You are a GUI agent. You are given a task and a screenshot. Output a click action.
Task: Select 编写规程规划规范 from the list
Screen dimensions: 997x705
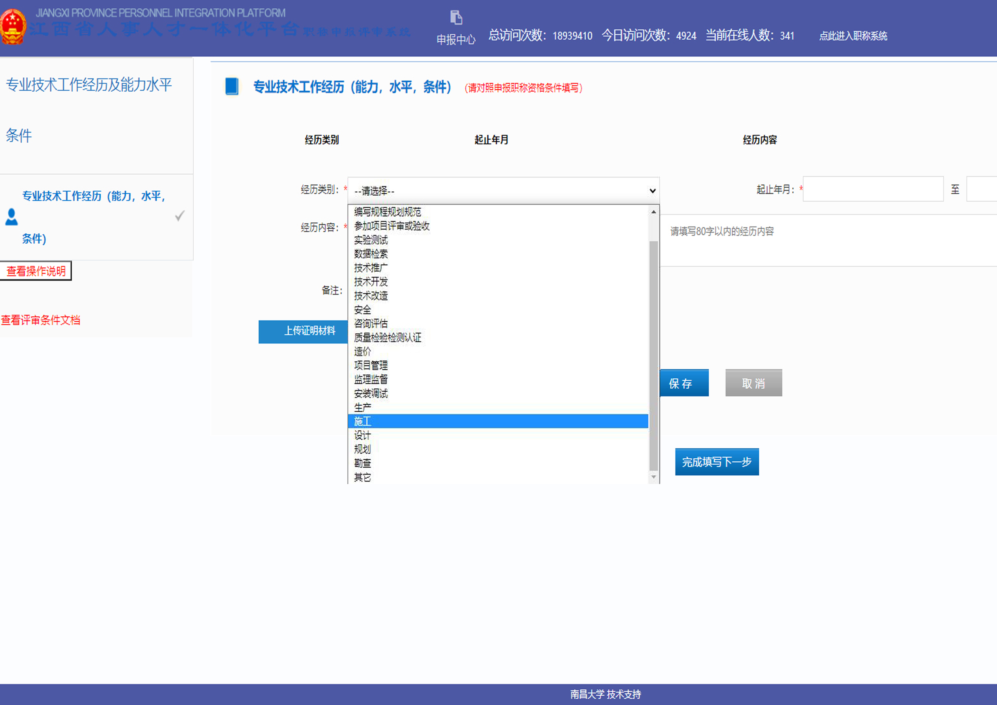tap(387, 212)
